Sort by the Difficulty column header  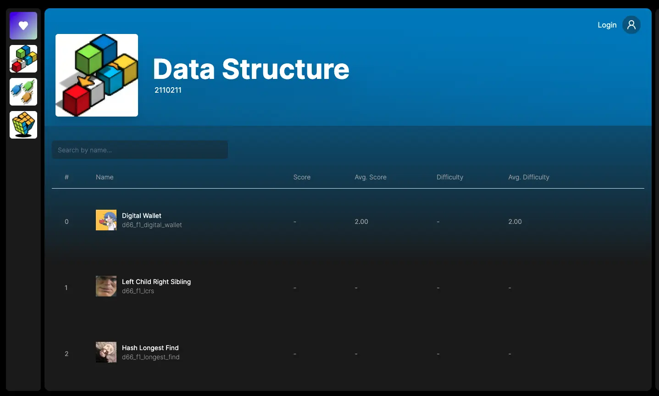pos(450,177)
